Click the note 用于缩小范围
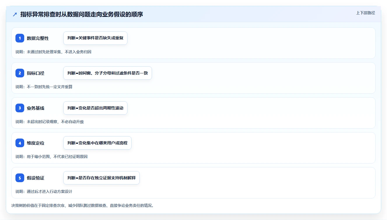Viewport: 387px width, 220px height. (51, 157)
